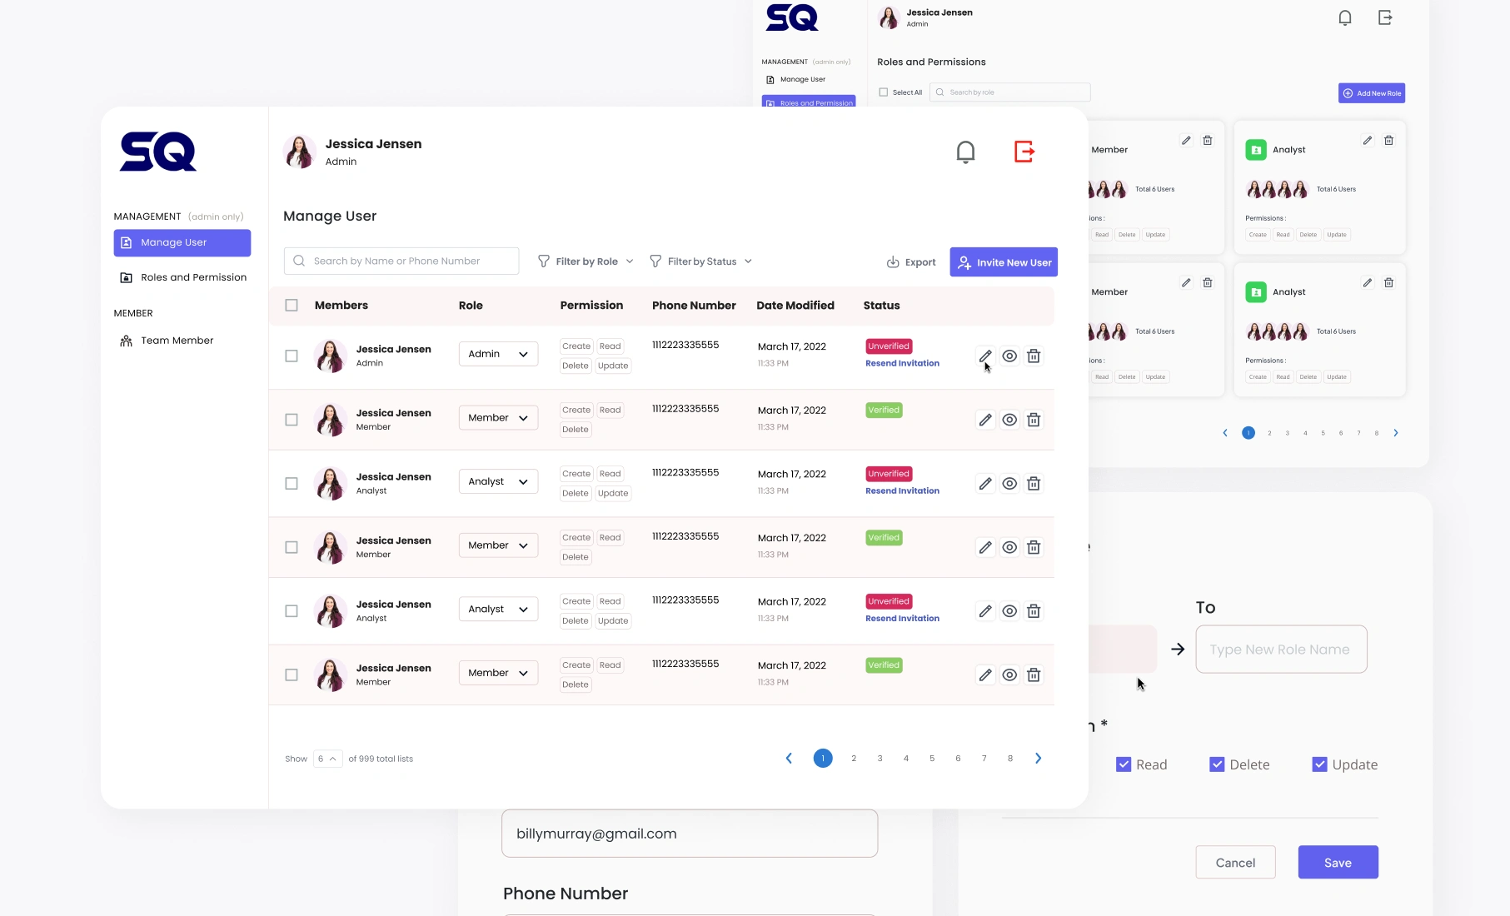Image resolution: width=1510 pixels, height=916 pixels.
Task: Go to next page with right arrow
Action: [1038, 758]
